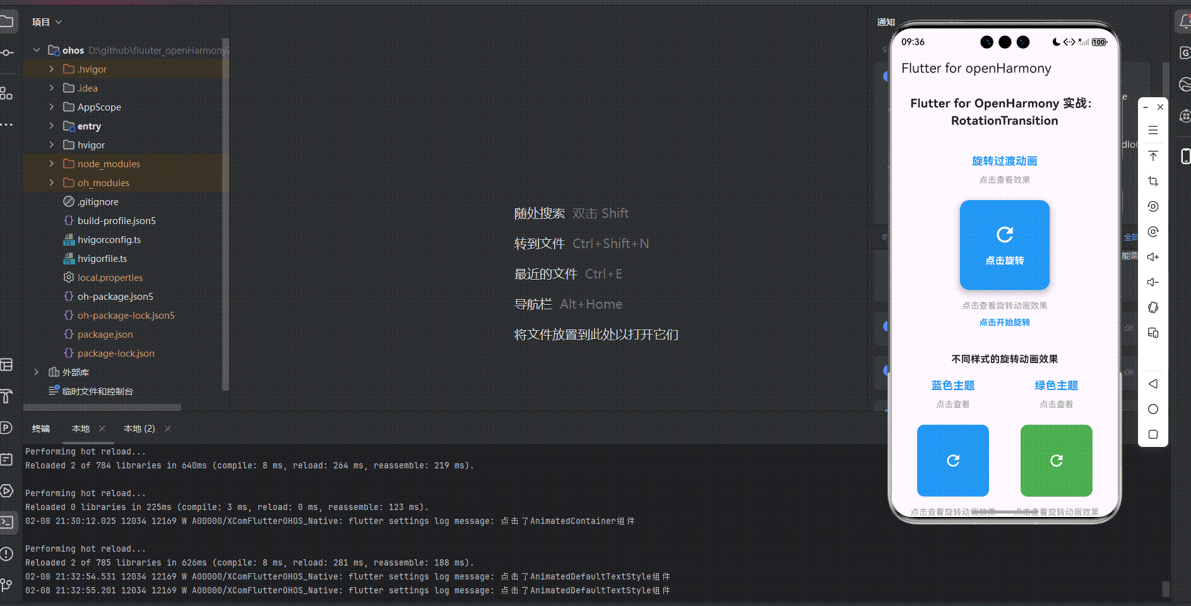Toggle the Terminal tool window icon
1191x606 pixels.
point(6,522)
